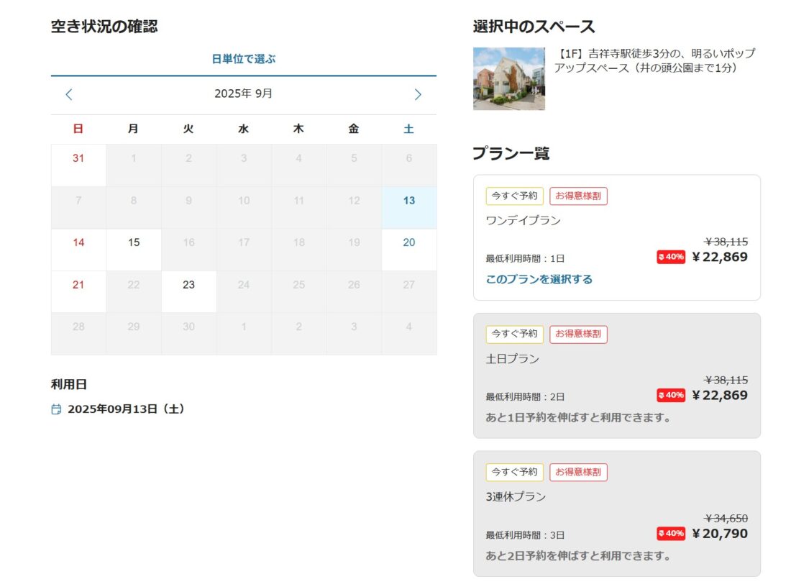Select September 15 on the calendar
Screen dimensions: 791x587
[x=134, y=242]
